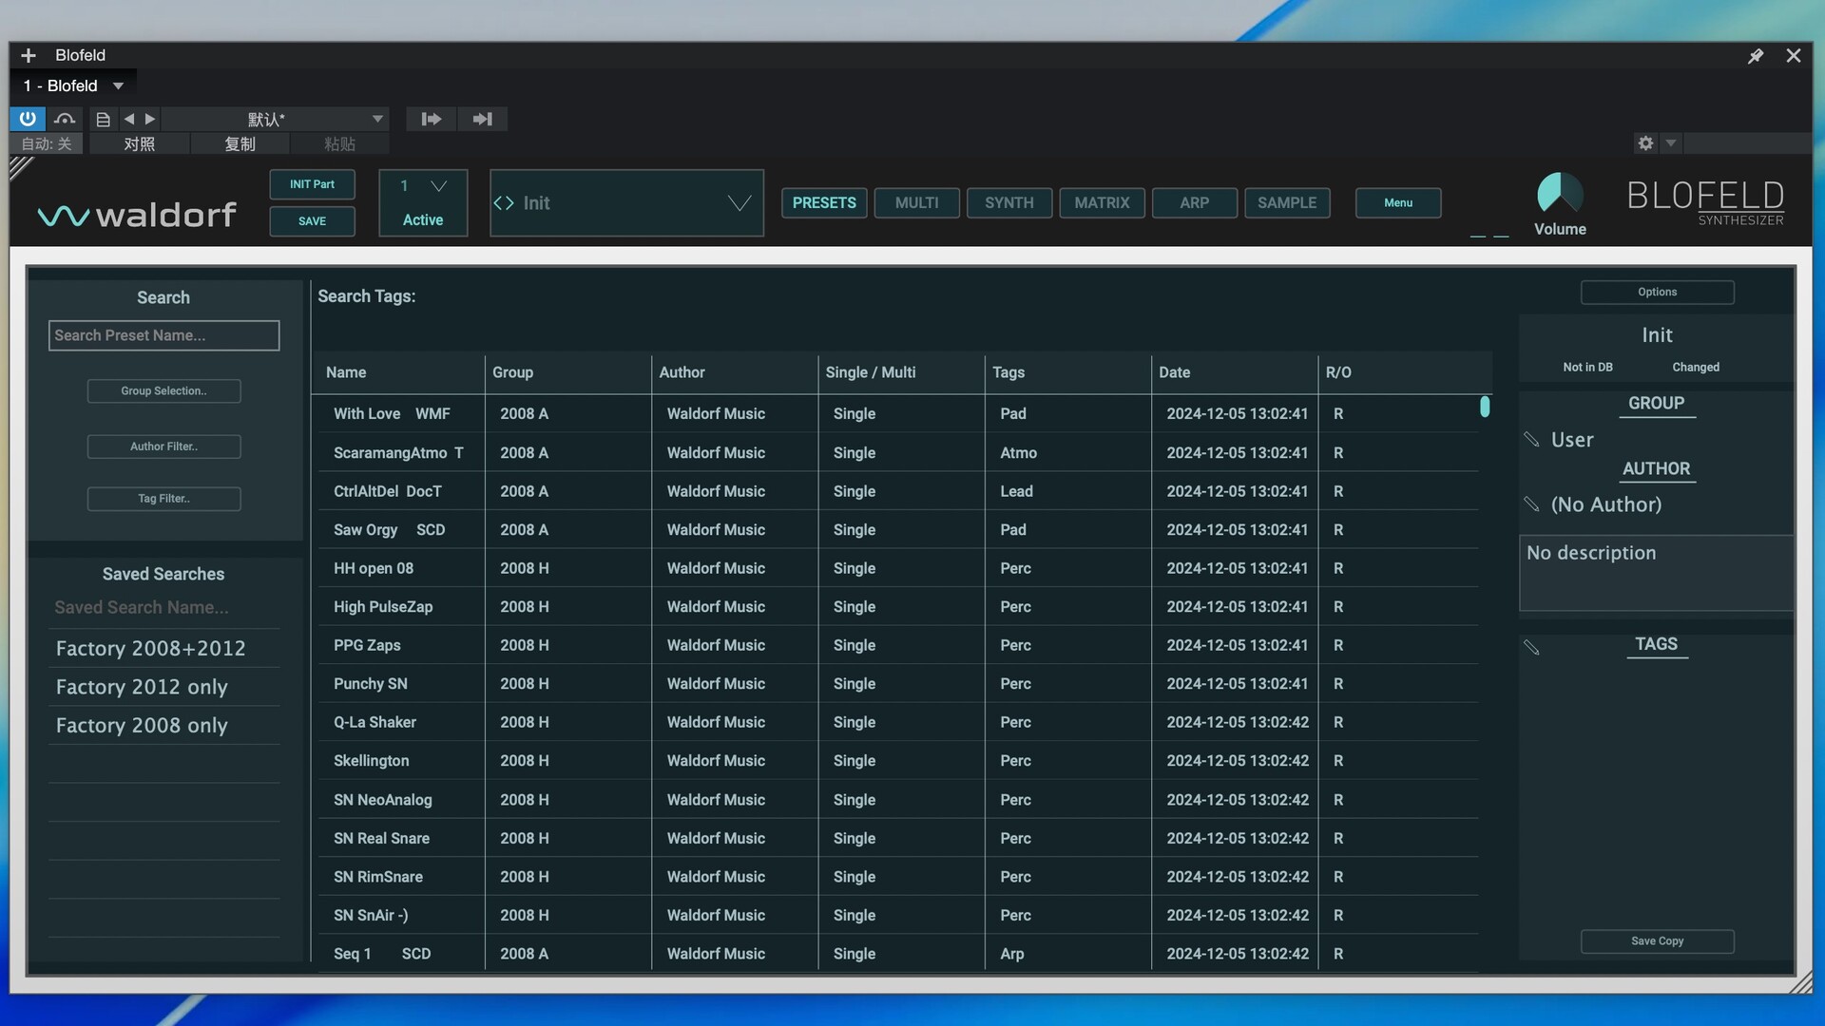The width and height of the screenshot is (1825, 1026).
Task: Select the Q-La Shaker preset
Action: 896,723
